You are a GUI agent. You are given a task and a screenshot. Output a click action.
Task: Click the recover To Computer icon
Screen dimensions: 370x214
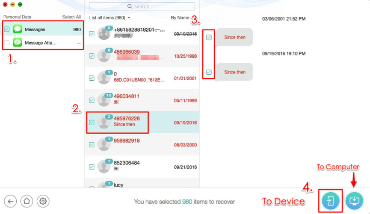354,200
